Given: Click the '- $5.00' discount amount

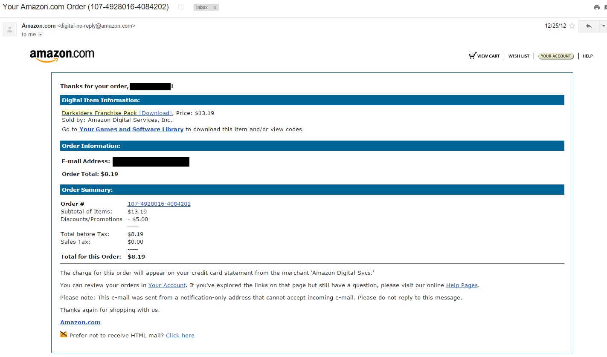Looking at the screenshot, I should pyautogui.click(x=138, y=219).
